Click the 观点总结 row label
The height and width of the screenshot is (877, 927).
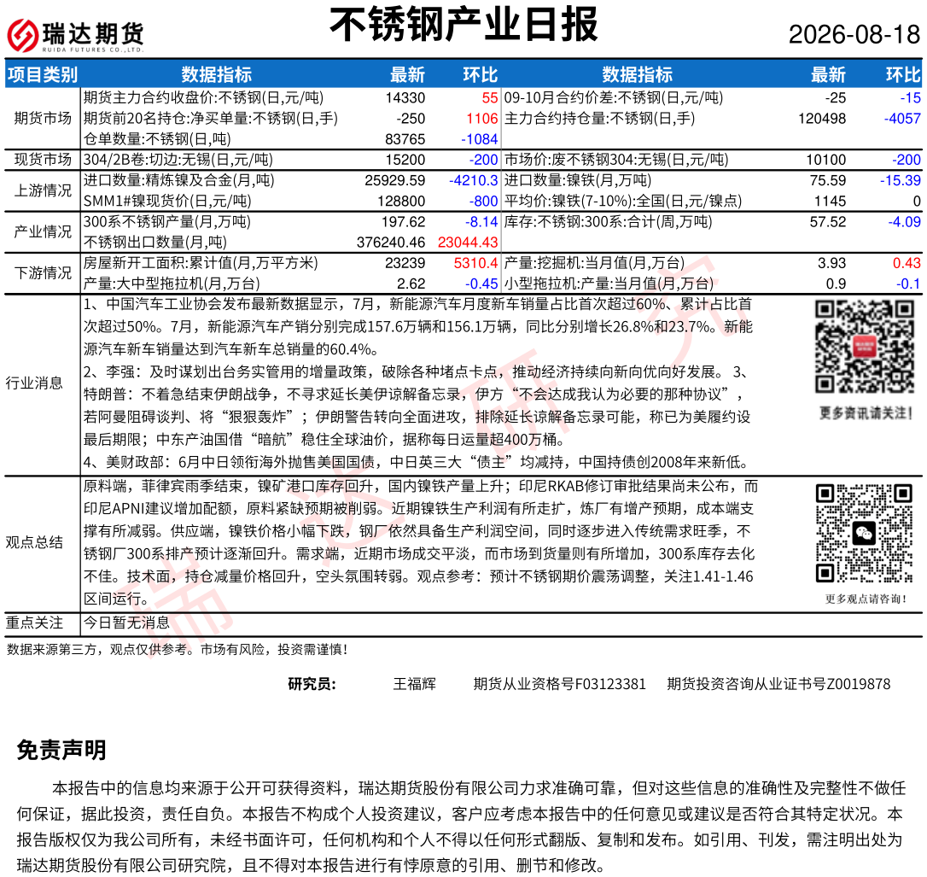pyautogui.click(x=34, y=542)
